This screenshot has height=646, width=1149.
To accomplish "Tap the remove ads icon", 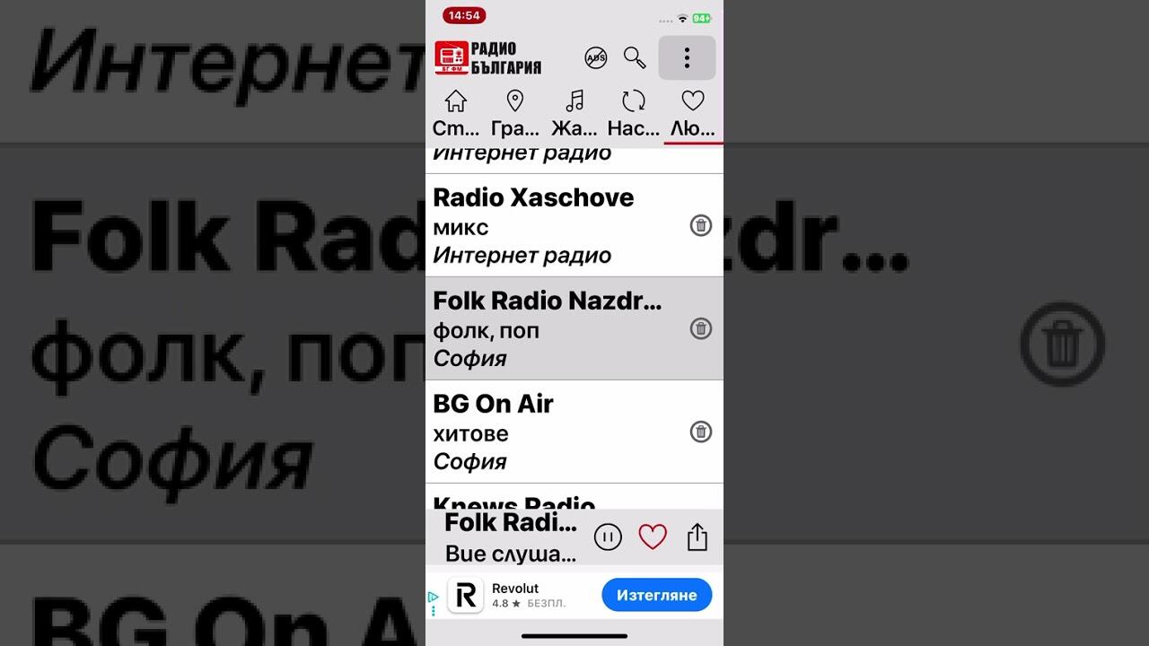I will (x=595, y=58).
